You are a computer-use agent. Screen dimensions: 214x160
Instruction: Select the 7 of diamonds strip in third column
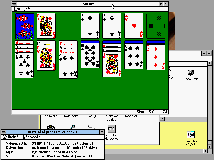click(x=68, y=43)
